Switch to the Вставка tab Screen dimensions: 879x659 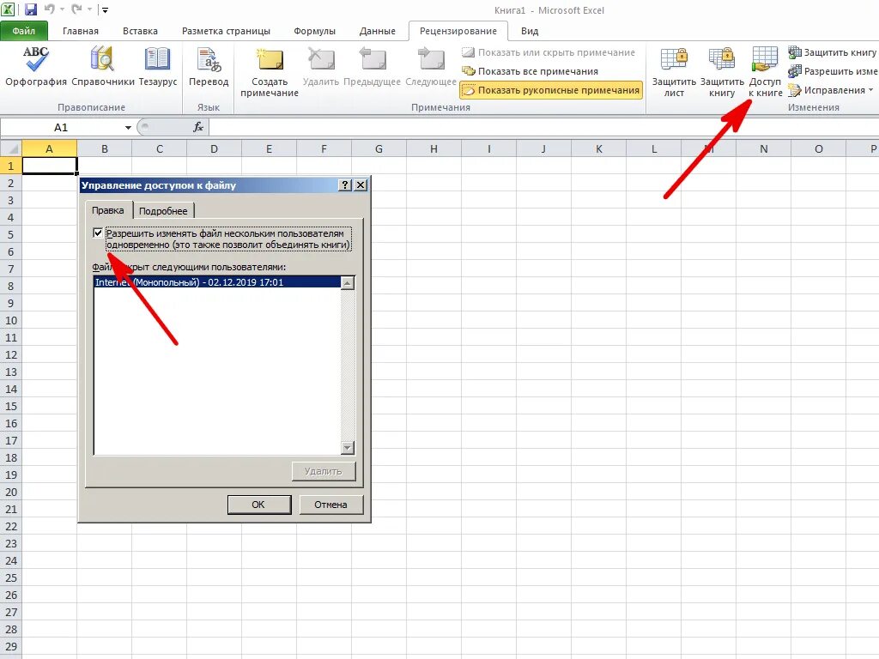(140, 32)
